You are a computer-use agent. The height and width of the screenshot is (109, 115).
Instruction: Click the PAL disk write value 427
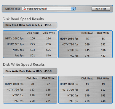[103, 56]
